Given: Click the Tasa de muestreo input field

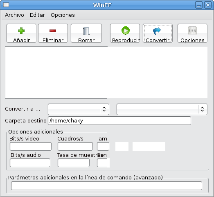Looking at the screenshot, I should point(74,163).
